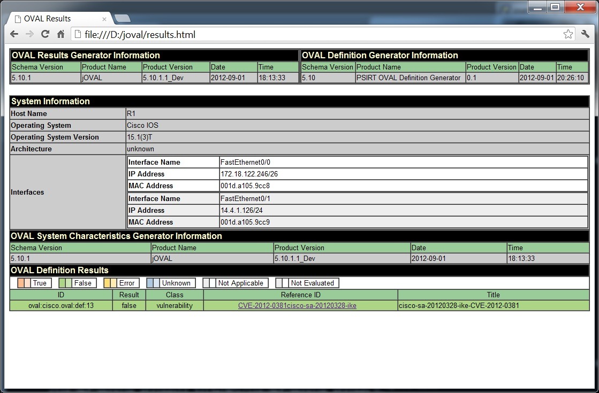Select the title cisco-sa-20120328-ike-CVE-2012-0381
This screenshot has height=393, width=599.
point(459,306)
